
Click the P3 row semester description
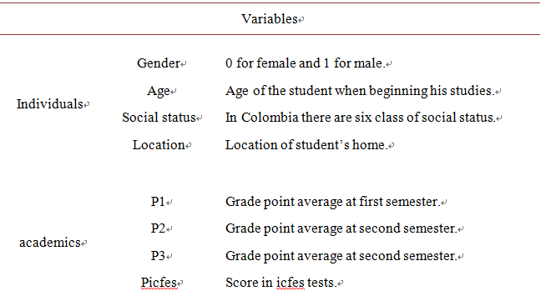pyautogui.click(x=341, y=256)
